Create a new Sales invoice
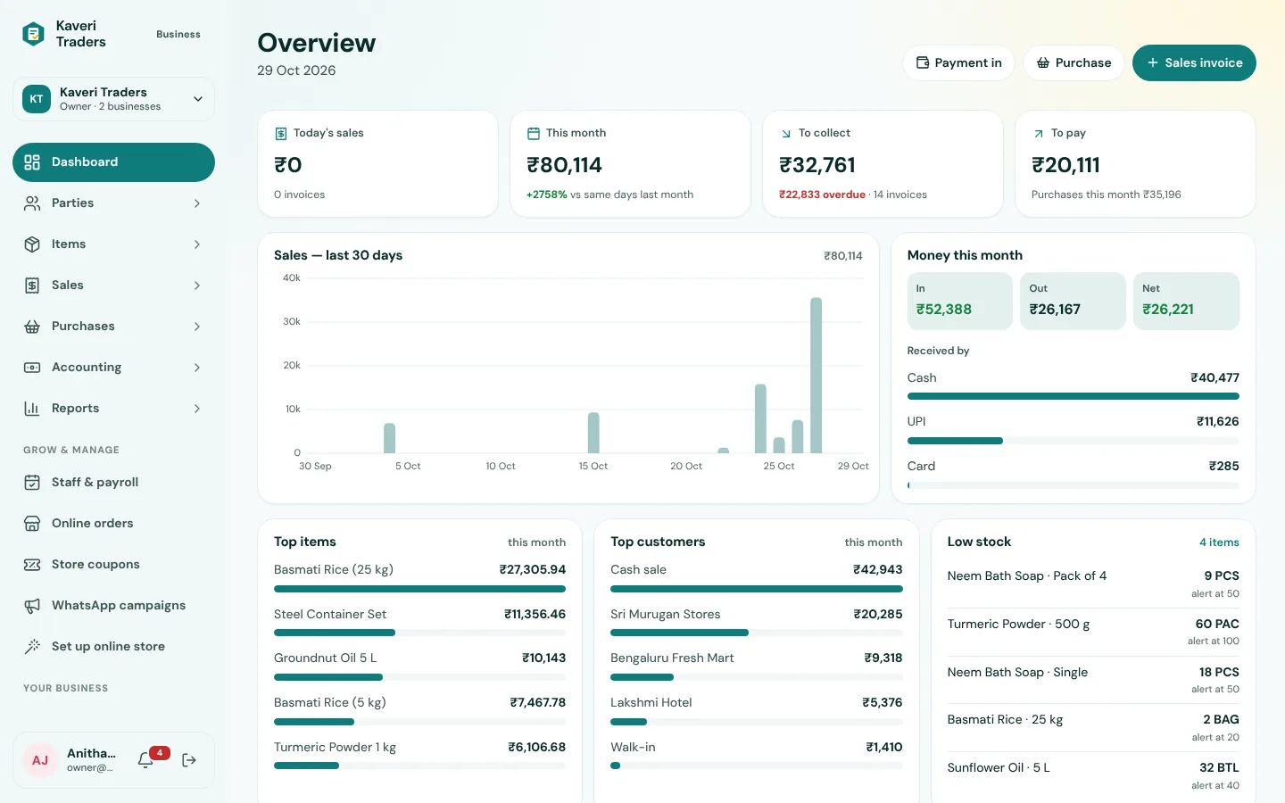Viewport: 1285px width, 803px height. 1194,63
